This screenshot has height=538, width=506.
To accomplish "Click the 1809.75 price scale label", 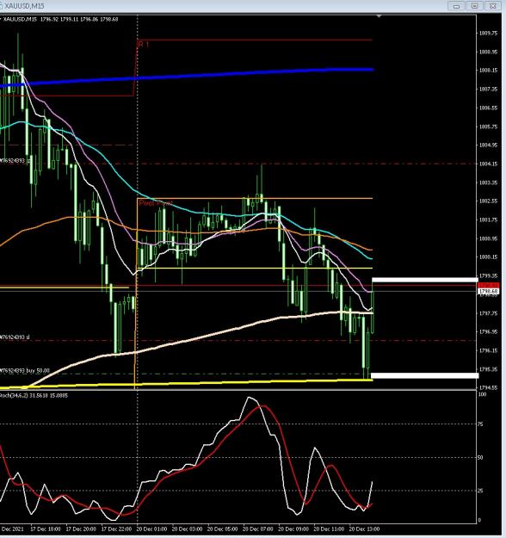I will pos(488,34).
